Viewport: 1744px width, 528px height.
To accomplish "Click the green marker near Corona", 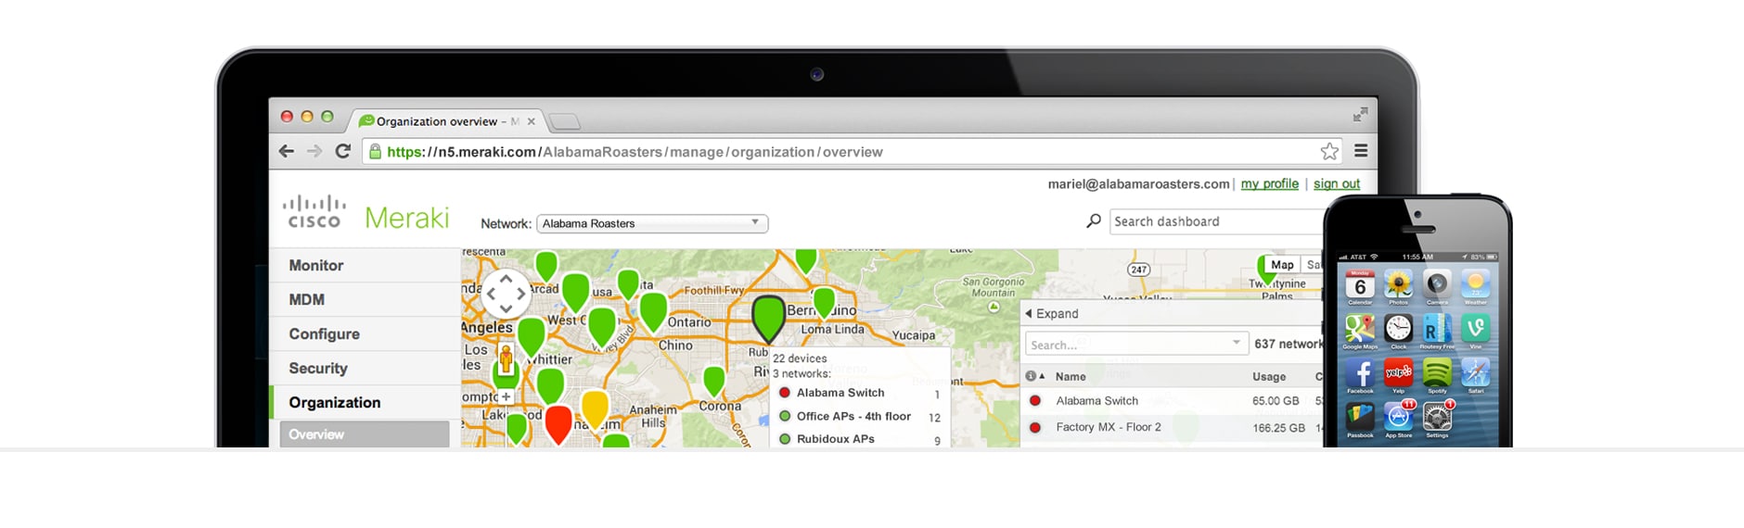I will pos(713,380).
